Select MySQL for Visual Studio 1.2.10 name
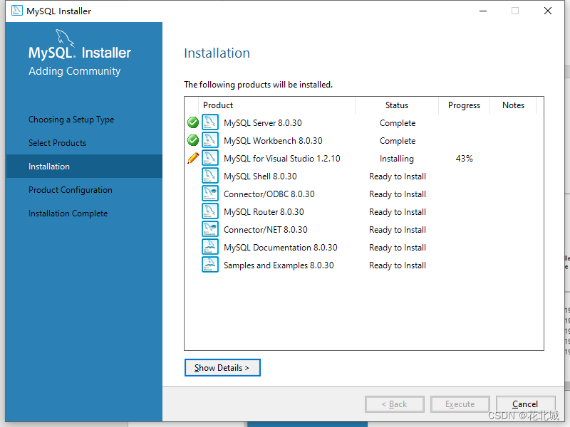This screenshot has width=570, height=427. (x=281, y=159)
